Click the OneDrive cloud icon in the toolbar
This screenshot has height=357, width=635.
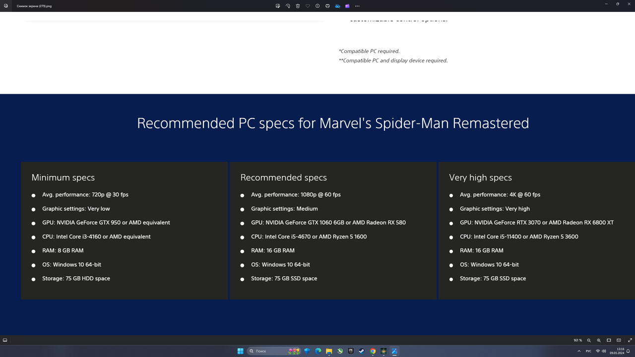[337, 6]
